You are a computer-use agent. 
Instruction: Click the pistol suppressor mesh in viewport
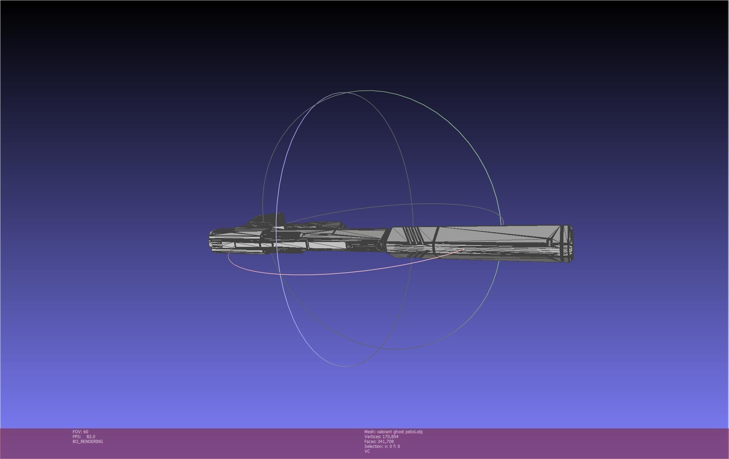480,243
